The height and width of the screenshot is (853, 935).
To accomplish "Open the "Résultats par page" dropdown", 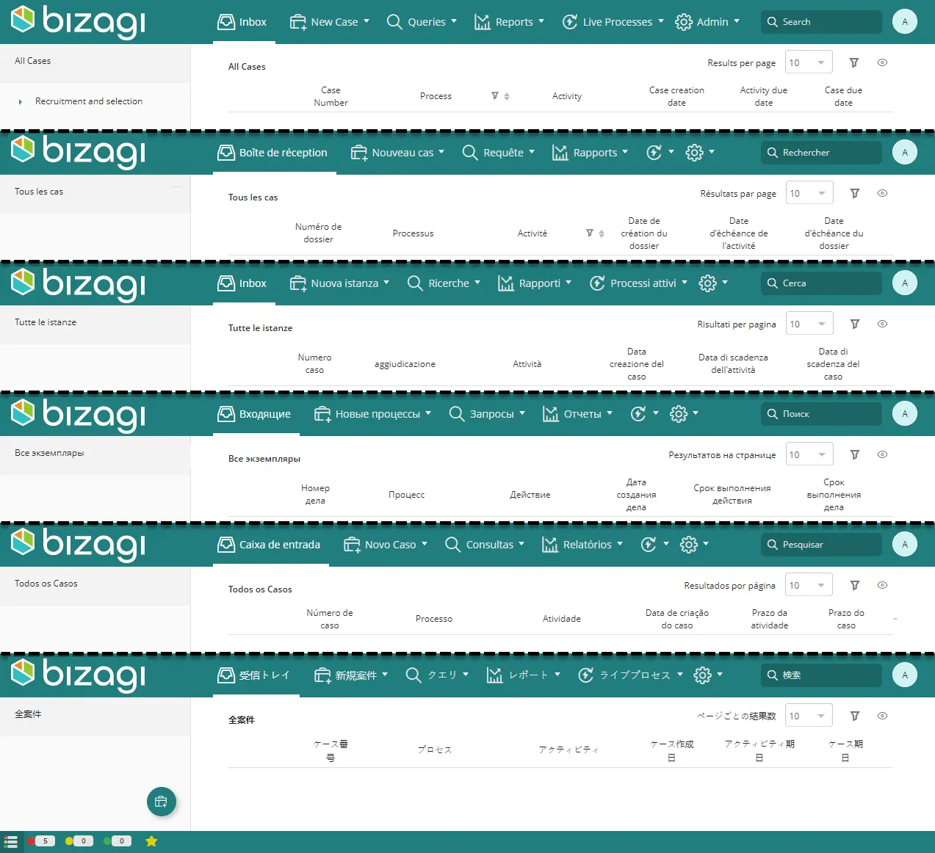I will coord(809,193).
